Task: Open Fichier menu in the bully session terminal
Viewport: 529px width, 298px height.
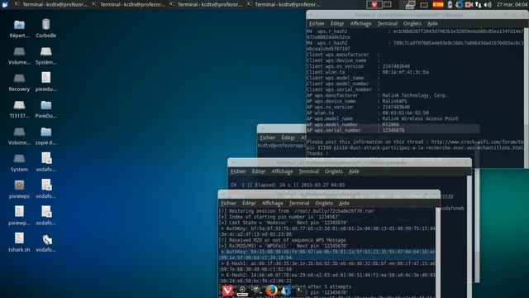Action: [228, 204]
